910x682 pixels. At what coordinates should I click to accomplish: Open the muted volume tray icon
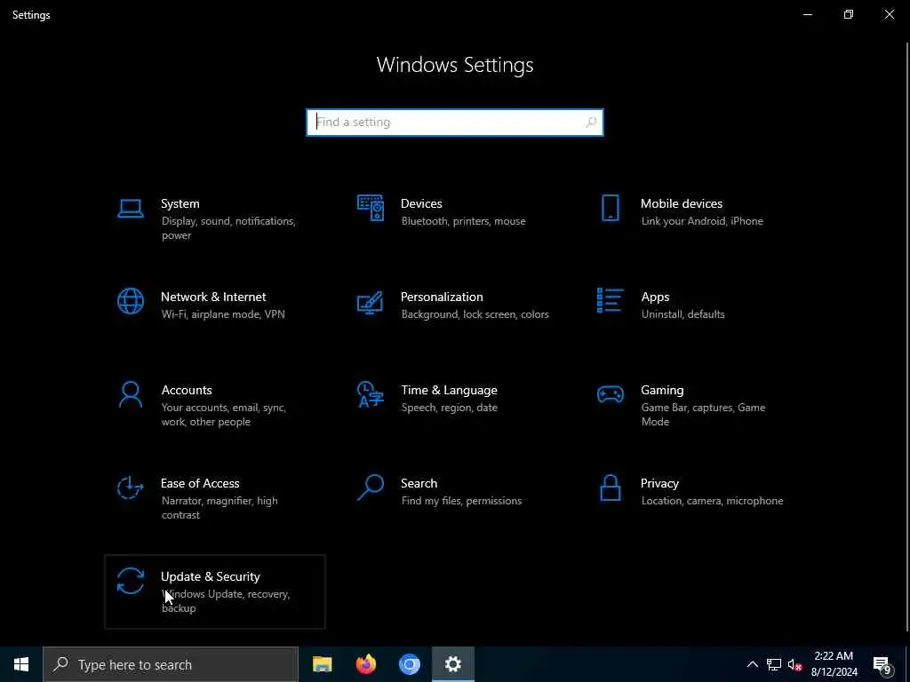pyautogui.click(x=794, y=664)
